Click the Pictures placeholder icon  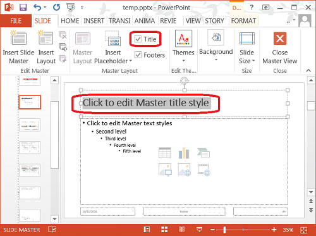(x=165, y=170)
